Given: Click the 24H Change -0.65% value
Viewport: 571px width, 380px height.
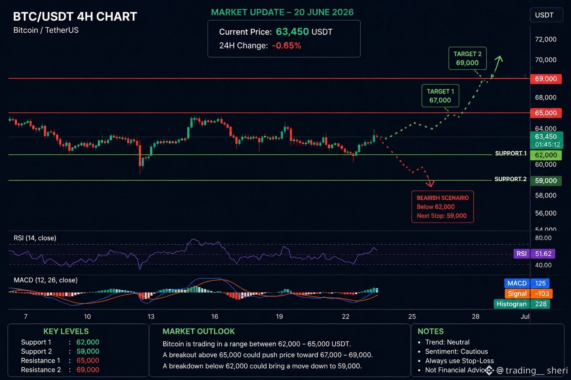Looking at the screenshot, I should pyautogui.click(x=287, y=46).
